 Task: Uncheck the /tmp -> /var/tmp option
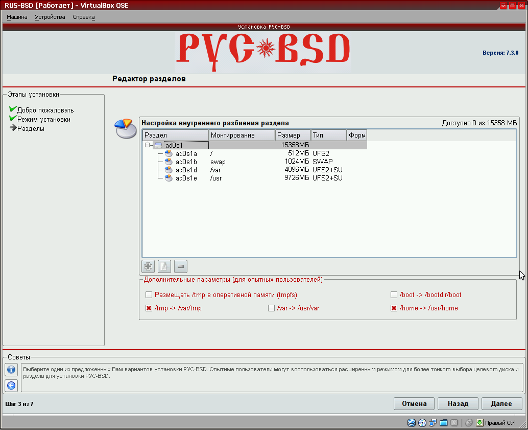click(x=149, y=308)
